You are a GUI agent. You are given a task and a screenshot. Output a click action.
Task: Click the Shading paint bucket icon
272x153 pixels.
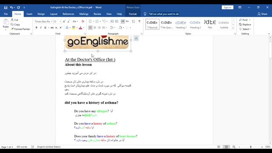click(120, 28)
